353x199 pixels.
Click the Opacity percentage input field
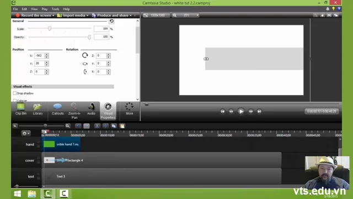(x=101, y=37)
